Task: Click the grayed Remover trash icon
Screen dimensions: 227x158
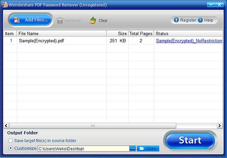Action: coord(60,20)
